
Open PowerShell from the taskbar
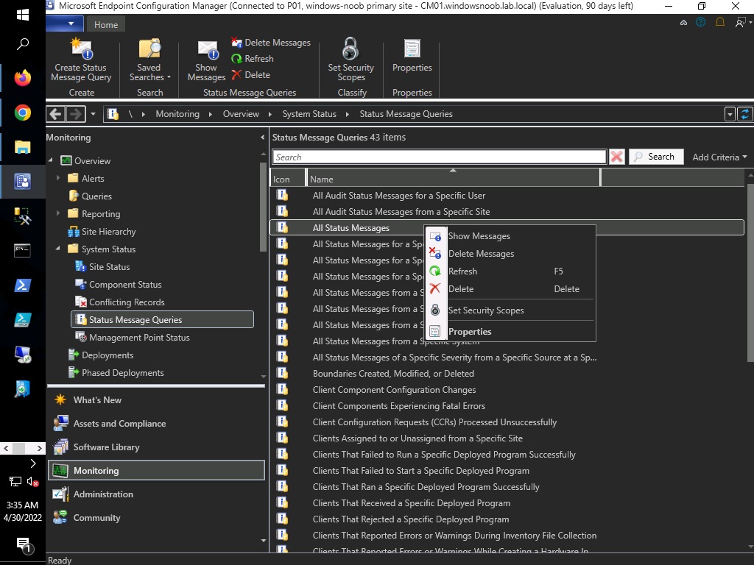pyautogui.click(x=23, y=285)
